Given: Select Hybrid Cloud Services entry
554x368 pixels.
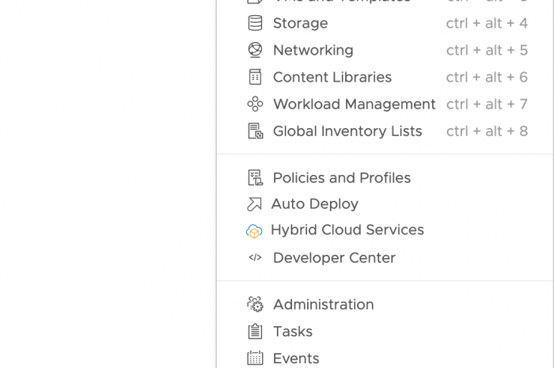Looking at the screenshot, I should (x=347, y=230).
